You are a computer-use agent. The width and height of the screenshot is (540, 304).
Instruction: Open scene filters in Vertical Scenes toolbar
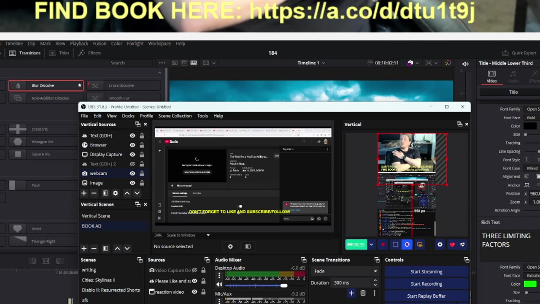coord(105,248)
